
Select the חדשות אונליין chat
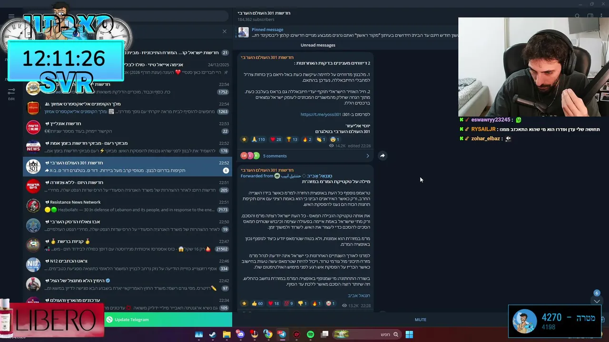[x=128, y=127]
